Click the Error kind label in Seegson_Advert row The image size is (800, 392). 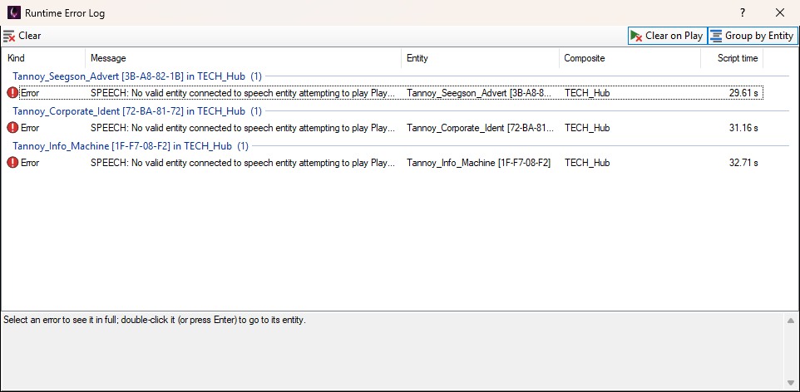pos(30,93)
